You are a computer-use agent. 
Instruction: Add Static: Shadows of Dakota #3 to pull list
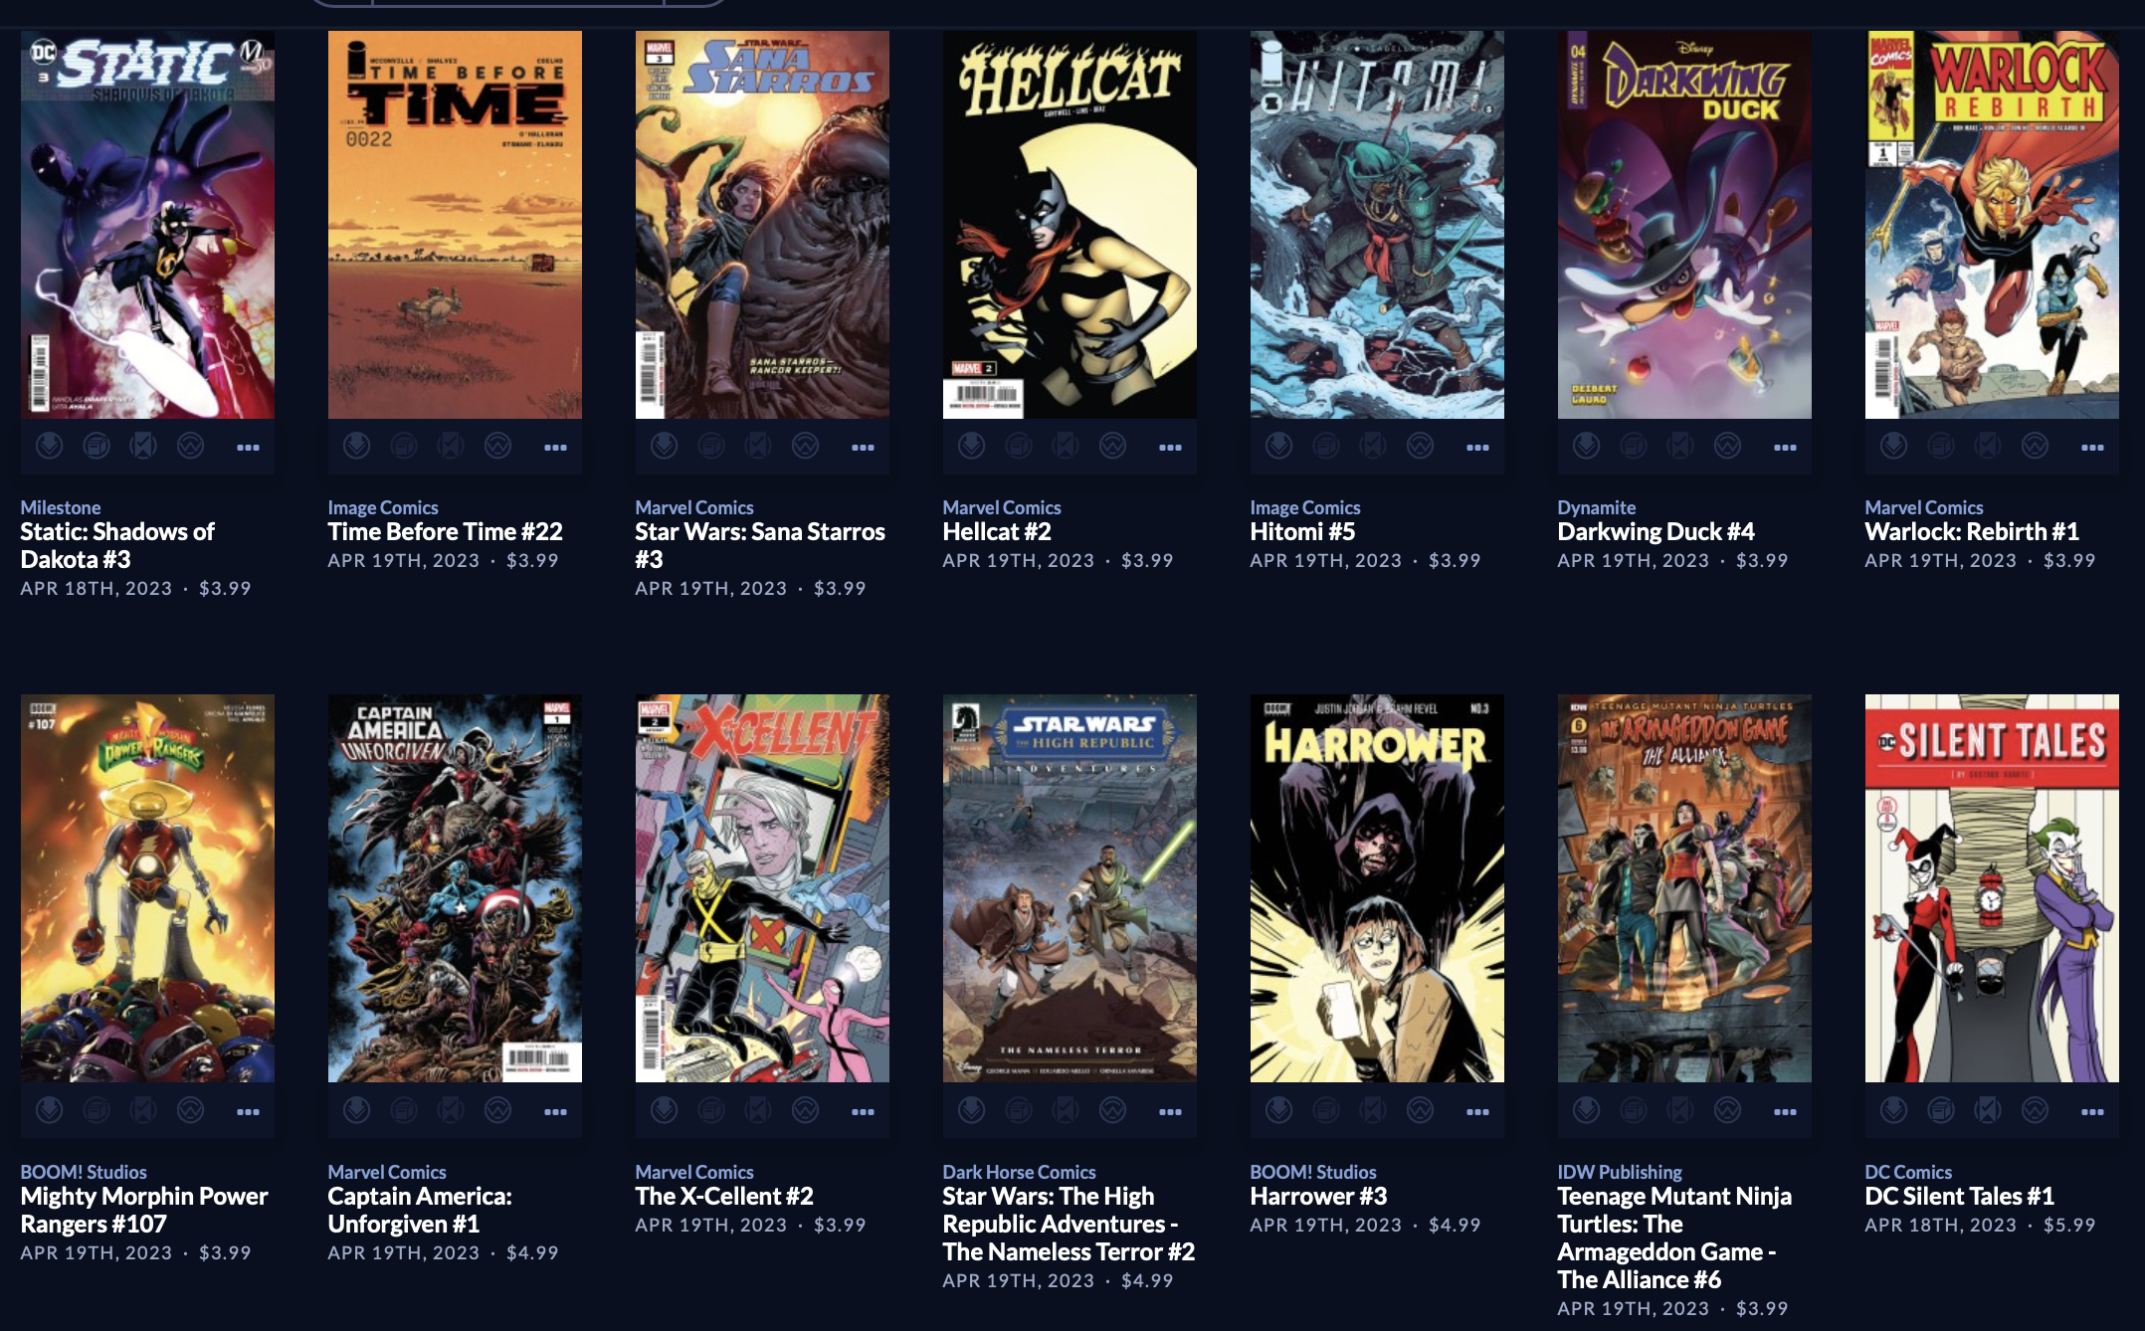(49, 446)
